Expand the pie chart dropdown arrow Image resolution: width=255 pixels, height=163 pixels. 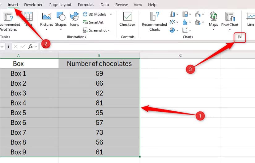(x=177, y=30)
